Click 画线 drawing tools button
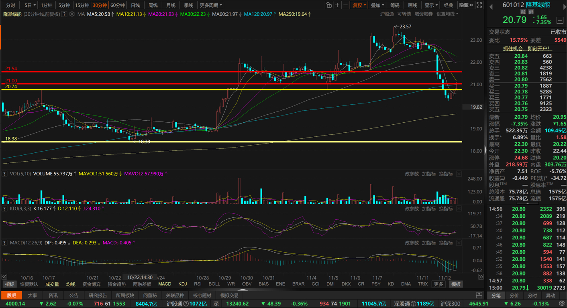Viewport: 567px width, 308px height. (412, 5)
